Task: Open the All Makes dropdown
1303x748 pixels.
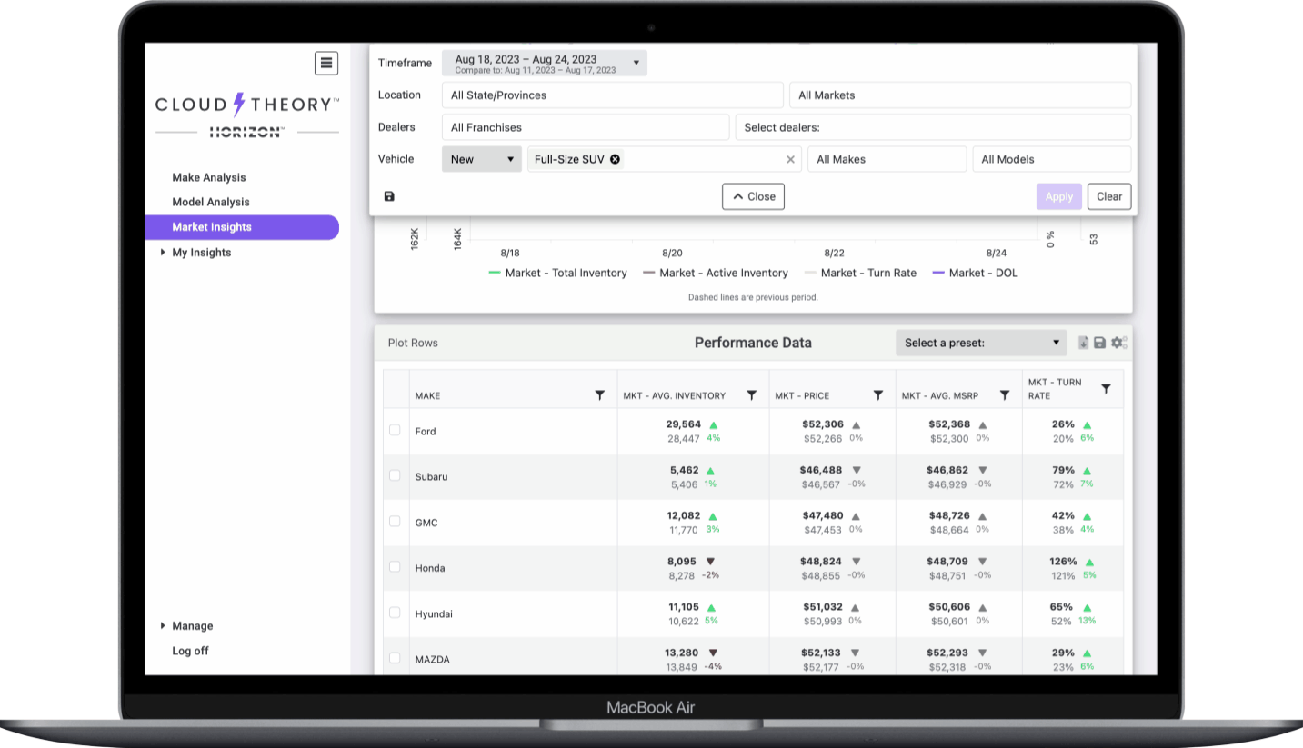Action: [887, 159]
